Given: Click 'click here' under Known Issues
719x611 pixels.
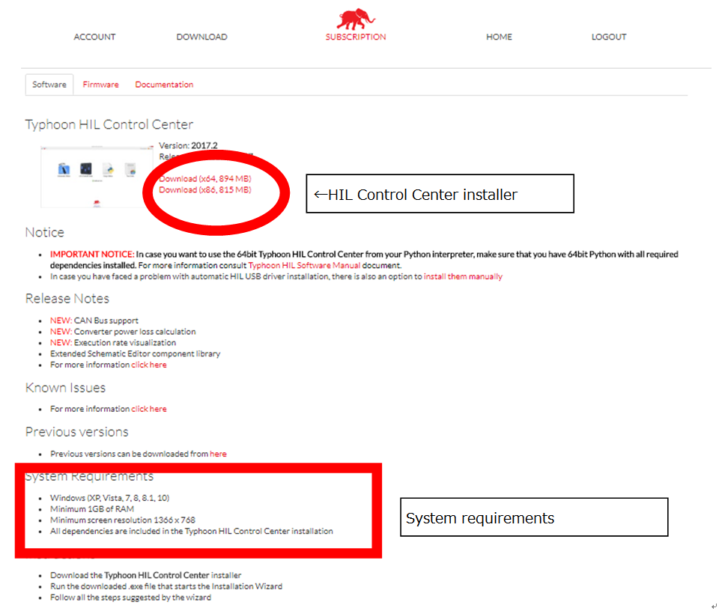Looking at the screenshot, I should 149,409.
